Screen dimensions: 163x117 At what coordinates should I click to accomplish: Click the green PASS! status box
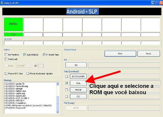pyautogui.click(x=14, y=24)
